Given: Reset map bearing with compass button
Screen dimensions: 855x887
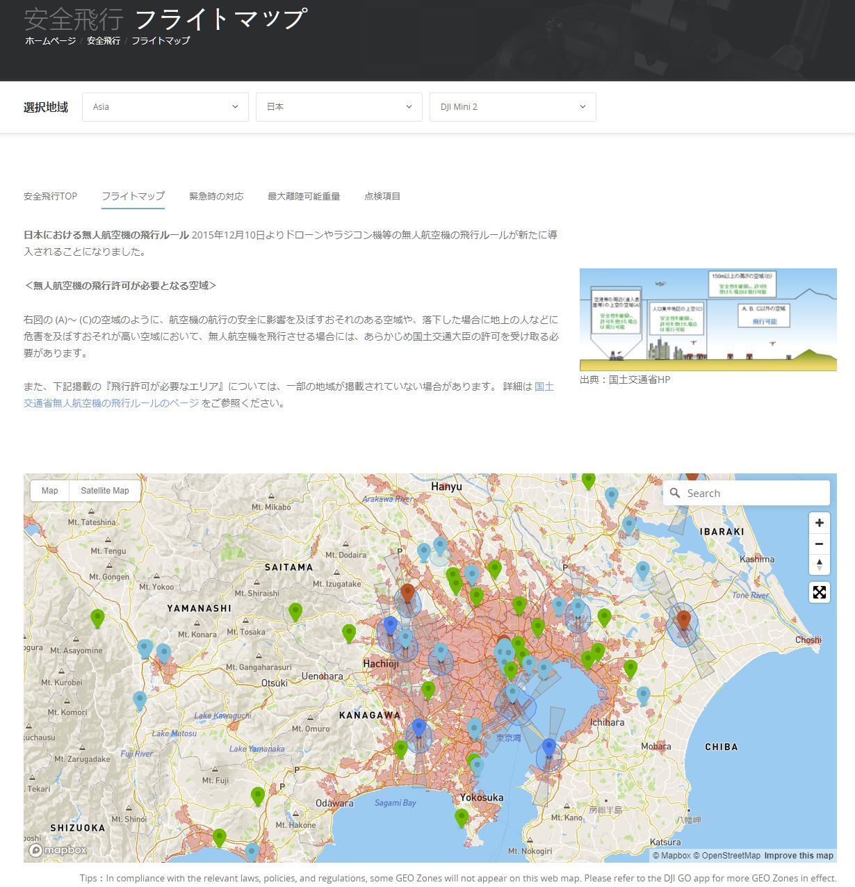Looking at the screenshot, I should coord(819,564).
